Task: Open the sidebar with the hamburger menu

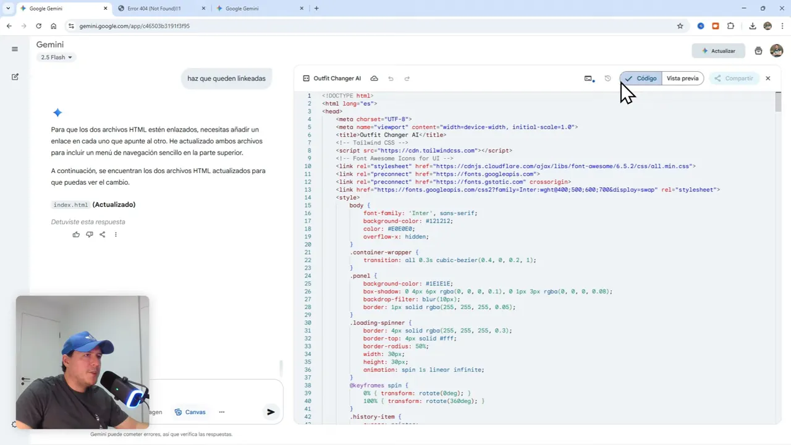Action: 15,49
